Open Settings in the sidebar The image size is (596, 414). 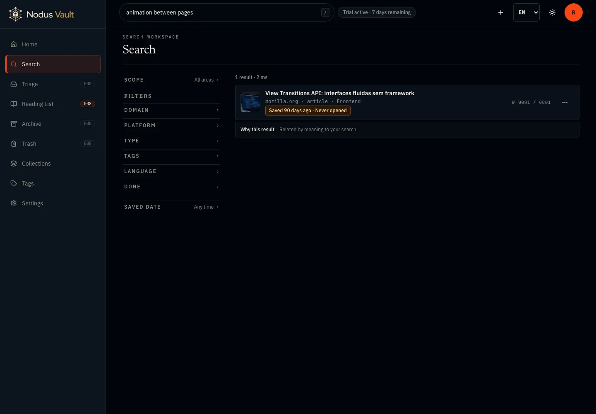click(53, 203)
